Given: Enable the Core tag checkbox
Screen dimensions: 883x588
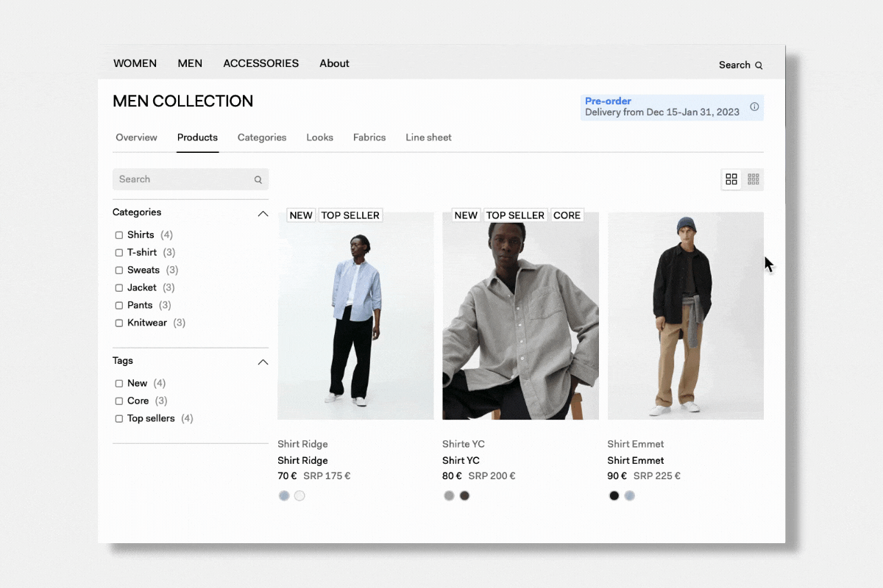Looking at the screenshot, I should pos(119,401).
